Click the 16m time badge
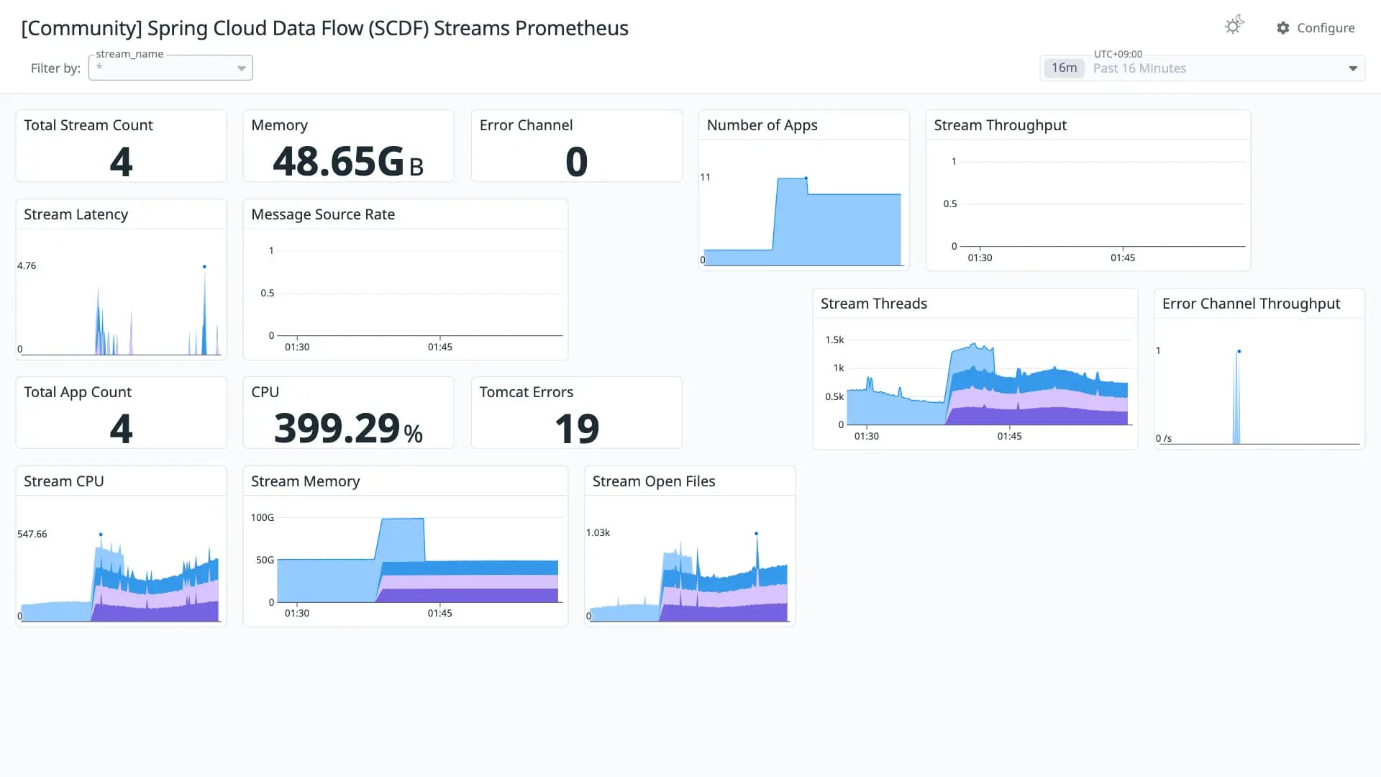 [x=1064, y=68]
